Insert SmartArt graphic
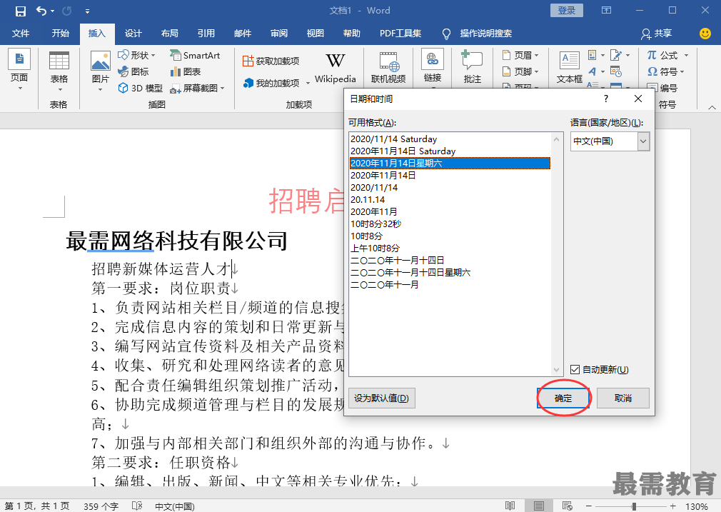 click(195, 55)
